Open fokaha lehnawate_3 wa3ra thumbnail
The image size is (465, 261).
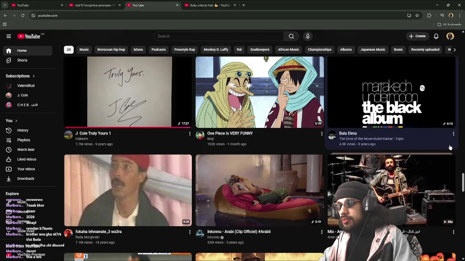[x=128, y=190]
